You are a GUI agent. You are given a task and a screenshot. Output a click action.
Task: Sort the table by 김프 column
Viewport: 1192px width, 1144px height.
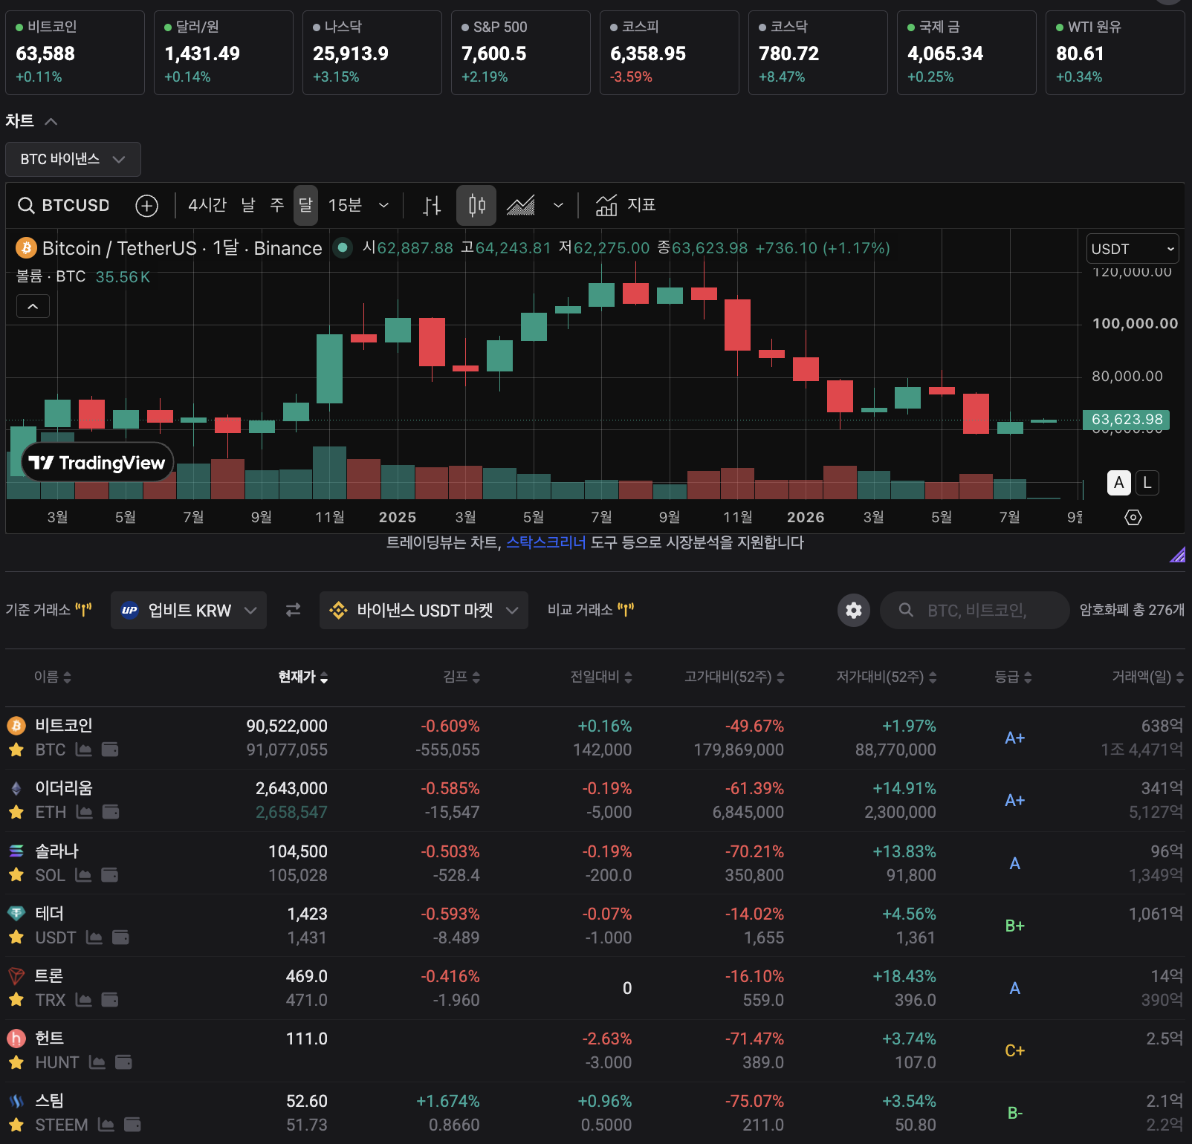coord(461,677)
